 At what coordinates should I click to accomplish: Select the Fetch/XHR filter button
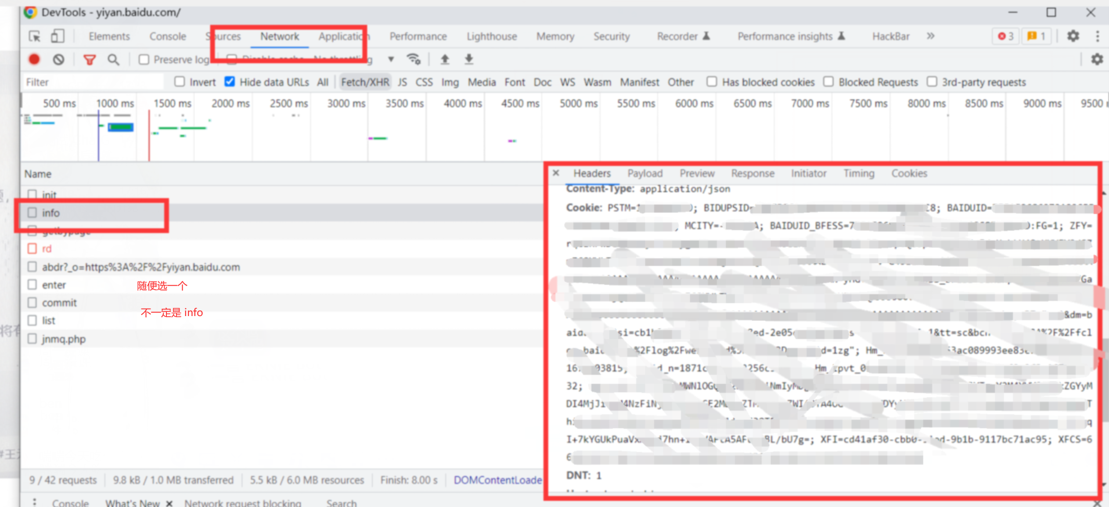point(365,82)
